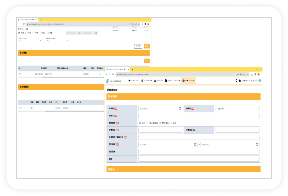Select the 法人 radio button
This screenshot has width=288, height=196.
point(140,123)
